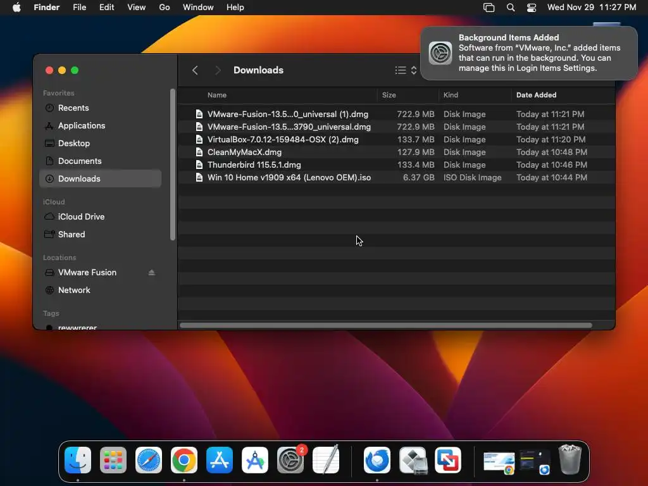Open the Finder menu
The width and height of the screenshot is (648, 486).
click(47, 8)
